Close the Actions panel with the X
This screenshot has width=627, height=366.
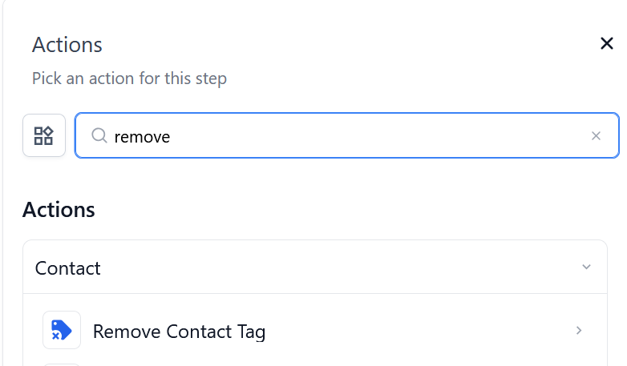tap(607, 44)
